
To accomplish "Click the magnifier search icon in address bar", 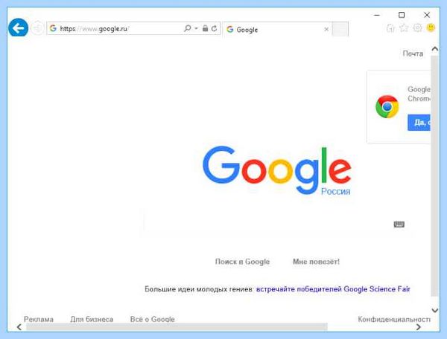I will (x=187, y=28).
